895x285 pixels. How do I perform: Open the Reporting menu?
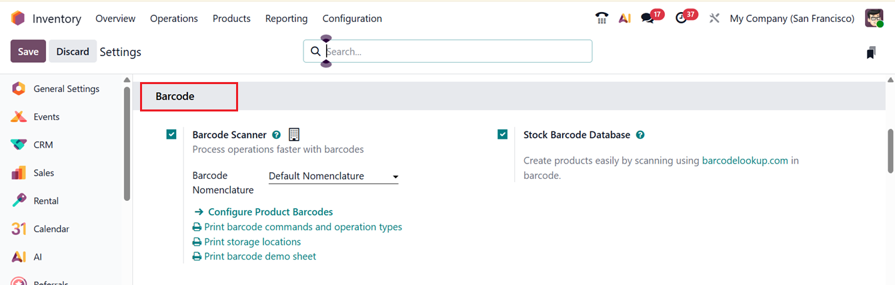point(286,19)
